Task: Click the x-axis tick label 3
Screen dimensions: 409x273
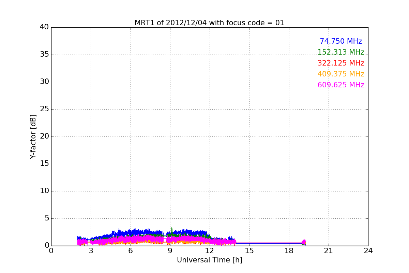Action: click(91, 251)
